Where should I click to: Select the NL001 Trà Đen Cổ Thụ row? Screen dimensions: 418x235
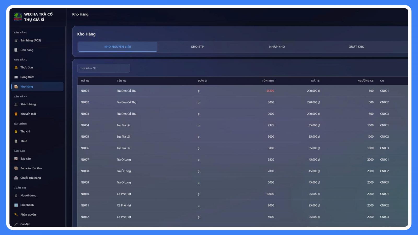click(x=242, y=91)
